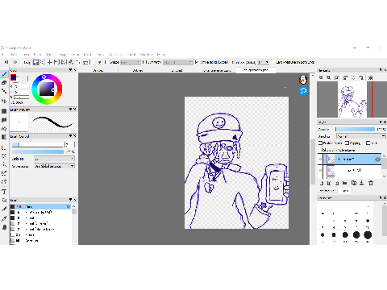Click the blue pixiv P icon
387x290 pixels.
pos(303,91)
